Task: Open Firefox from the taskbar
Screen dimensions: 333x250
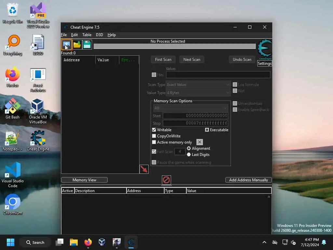Action: pyautogui.click(x=88, y=242)
